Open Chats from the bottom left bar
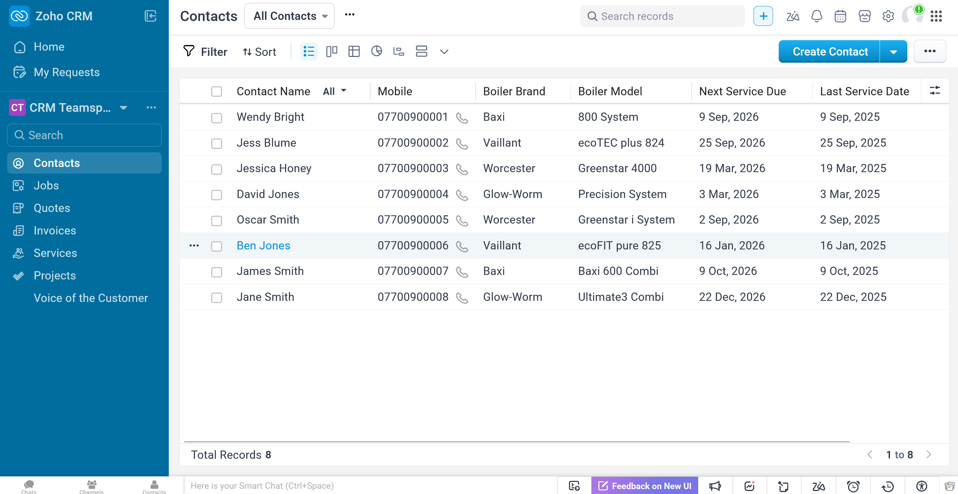The width and height of the screenshot is (958, 494). [x=29, y=486]
